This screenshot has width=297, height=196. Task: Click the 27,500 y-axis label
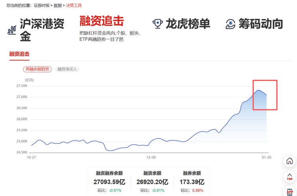click(x=22, y=86)
